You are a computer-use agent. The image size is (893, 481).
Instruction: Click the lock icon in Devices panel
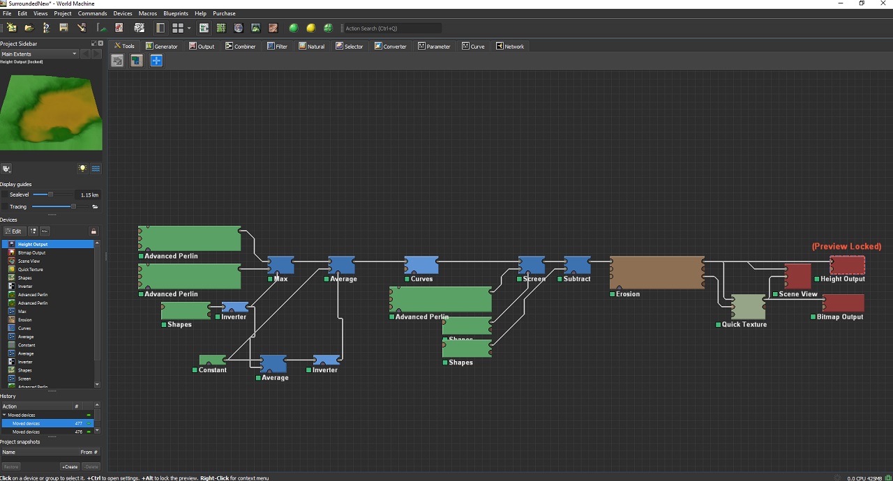93,231
